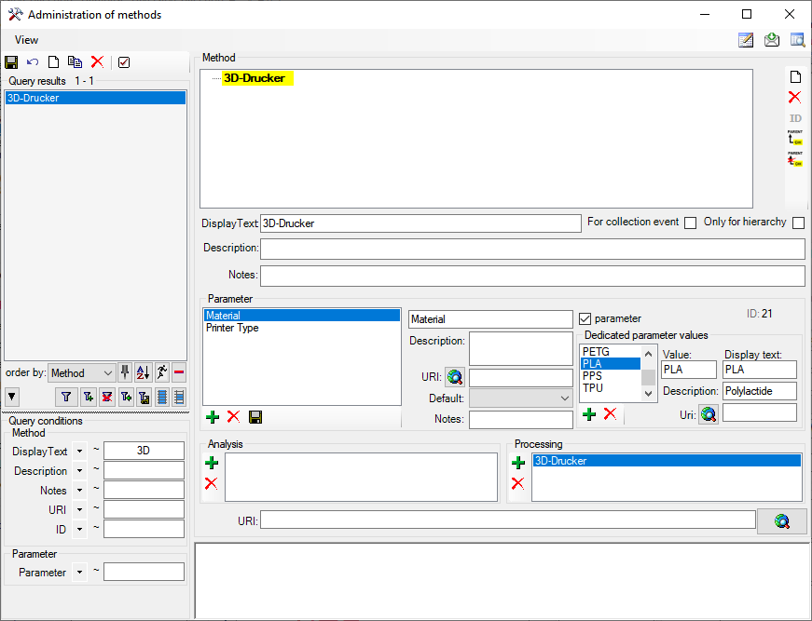The image size is (812, 621).
Task: Check the 'Only for hierarchy' box
Action: coord(798,223)
